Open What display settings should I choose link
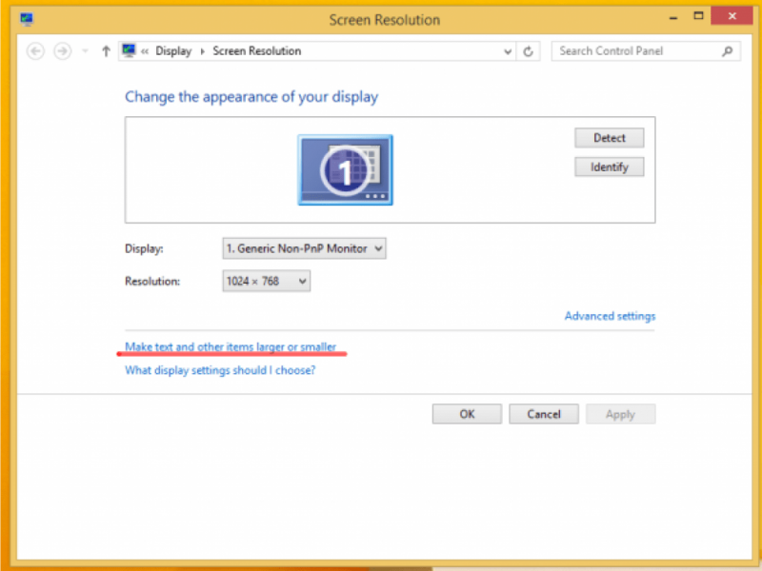This screenshot has width=762, height=571. pos(220,370)
